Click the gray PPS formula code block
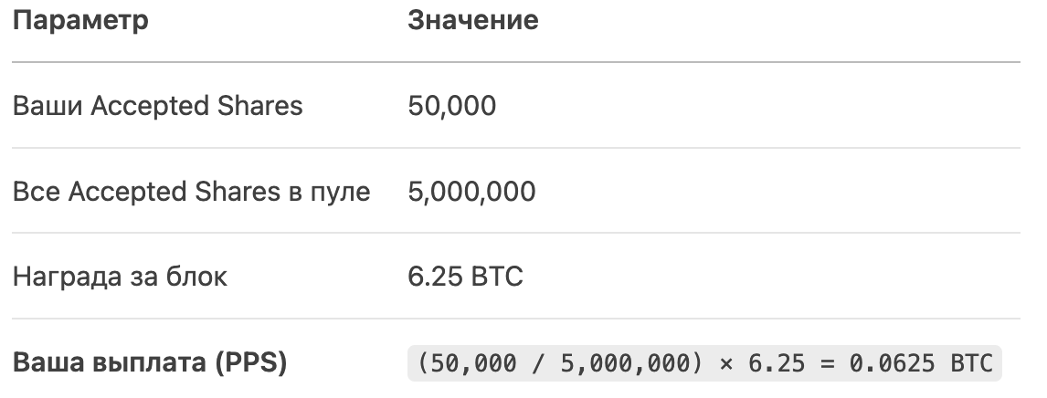The image size is (1047, 398). (x=704, y=363)
